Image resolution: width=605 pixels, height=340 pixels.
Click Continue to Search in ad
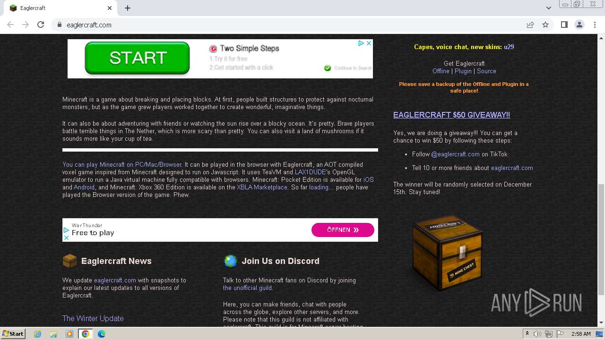[x=348, y=68]
